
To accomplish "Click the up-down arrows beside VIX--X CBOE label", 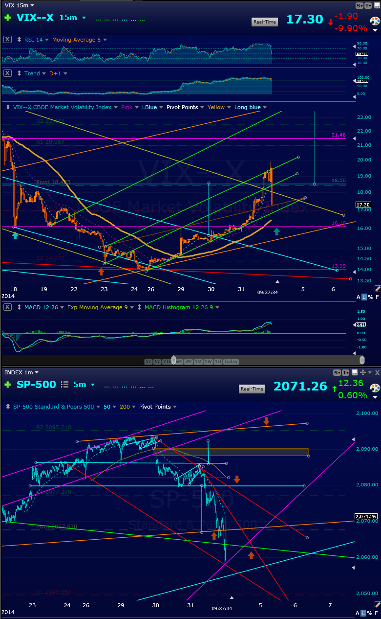I will (x=8, y=107).
